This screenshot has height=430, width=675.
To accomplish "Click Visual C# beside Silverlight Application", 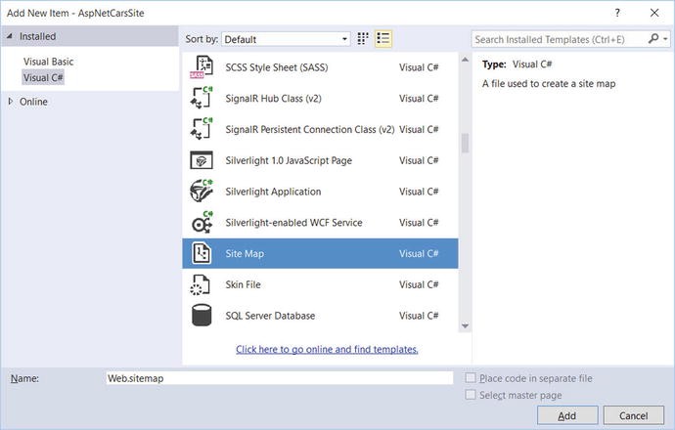I will pos(419,192).
